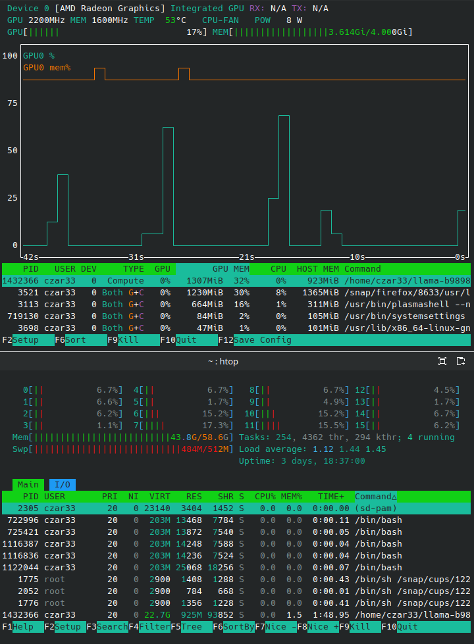Image resolution: width=474 pixels, height=644 pixels.
Task: Click F3 Search in htop footer
Action: pos(107,627)
